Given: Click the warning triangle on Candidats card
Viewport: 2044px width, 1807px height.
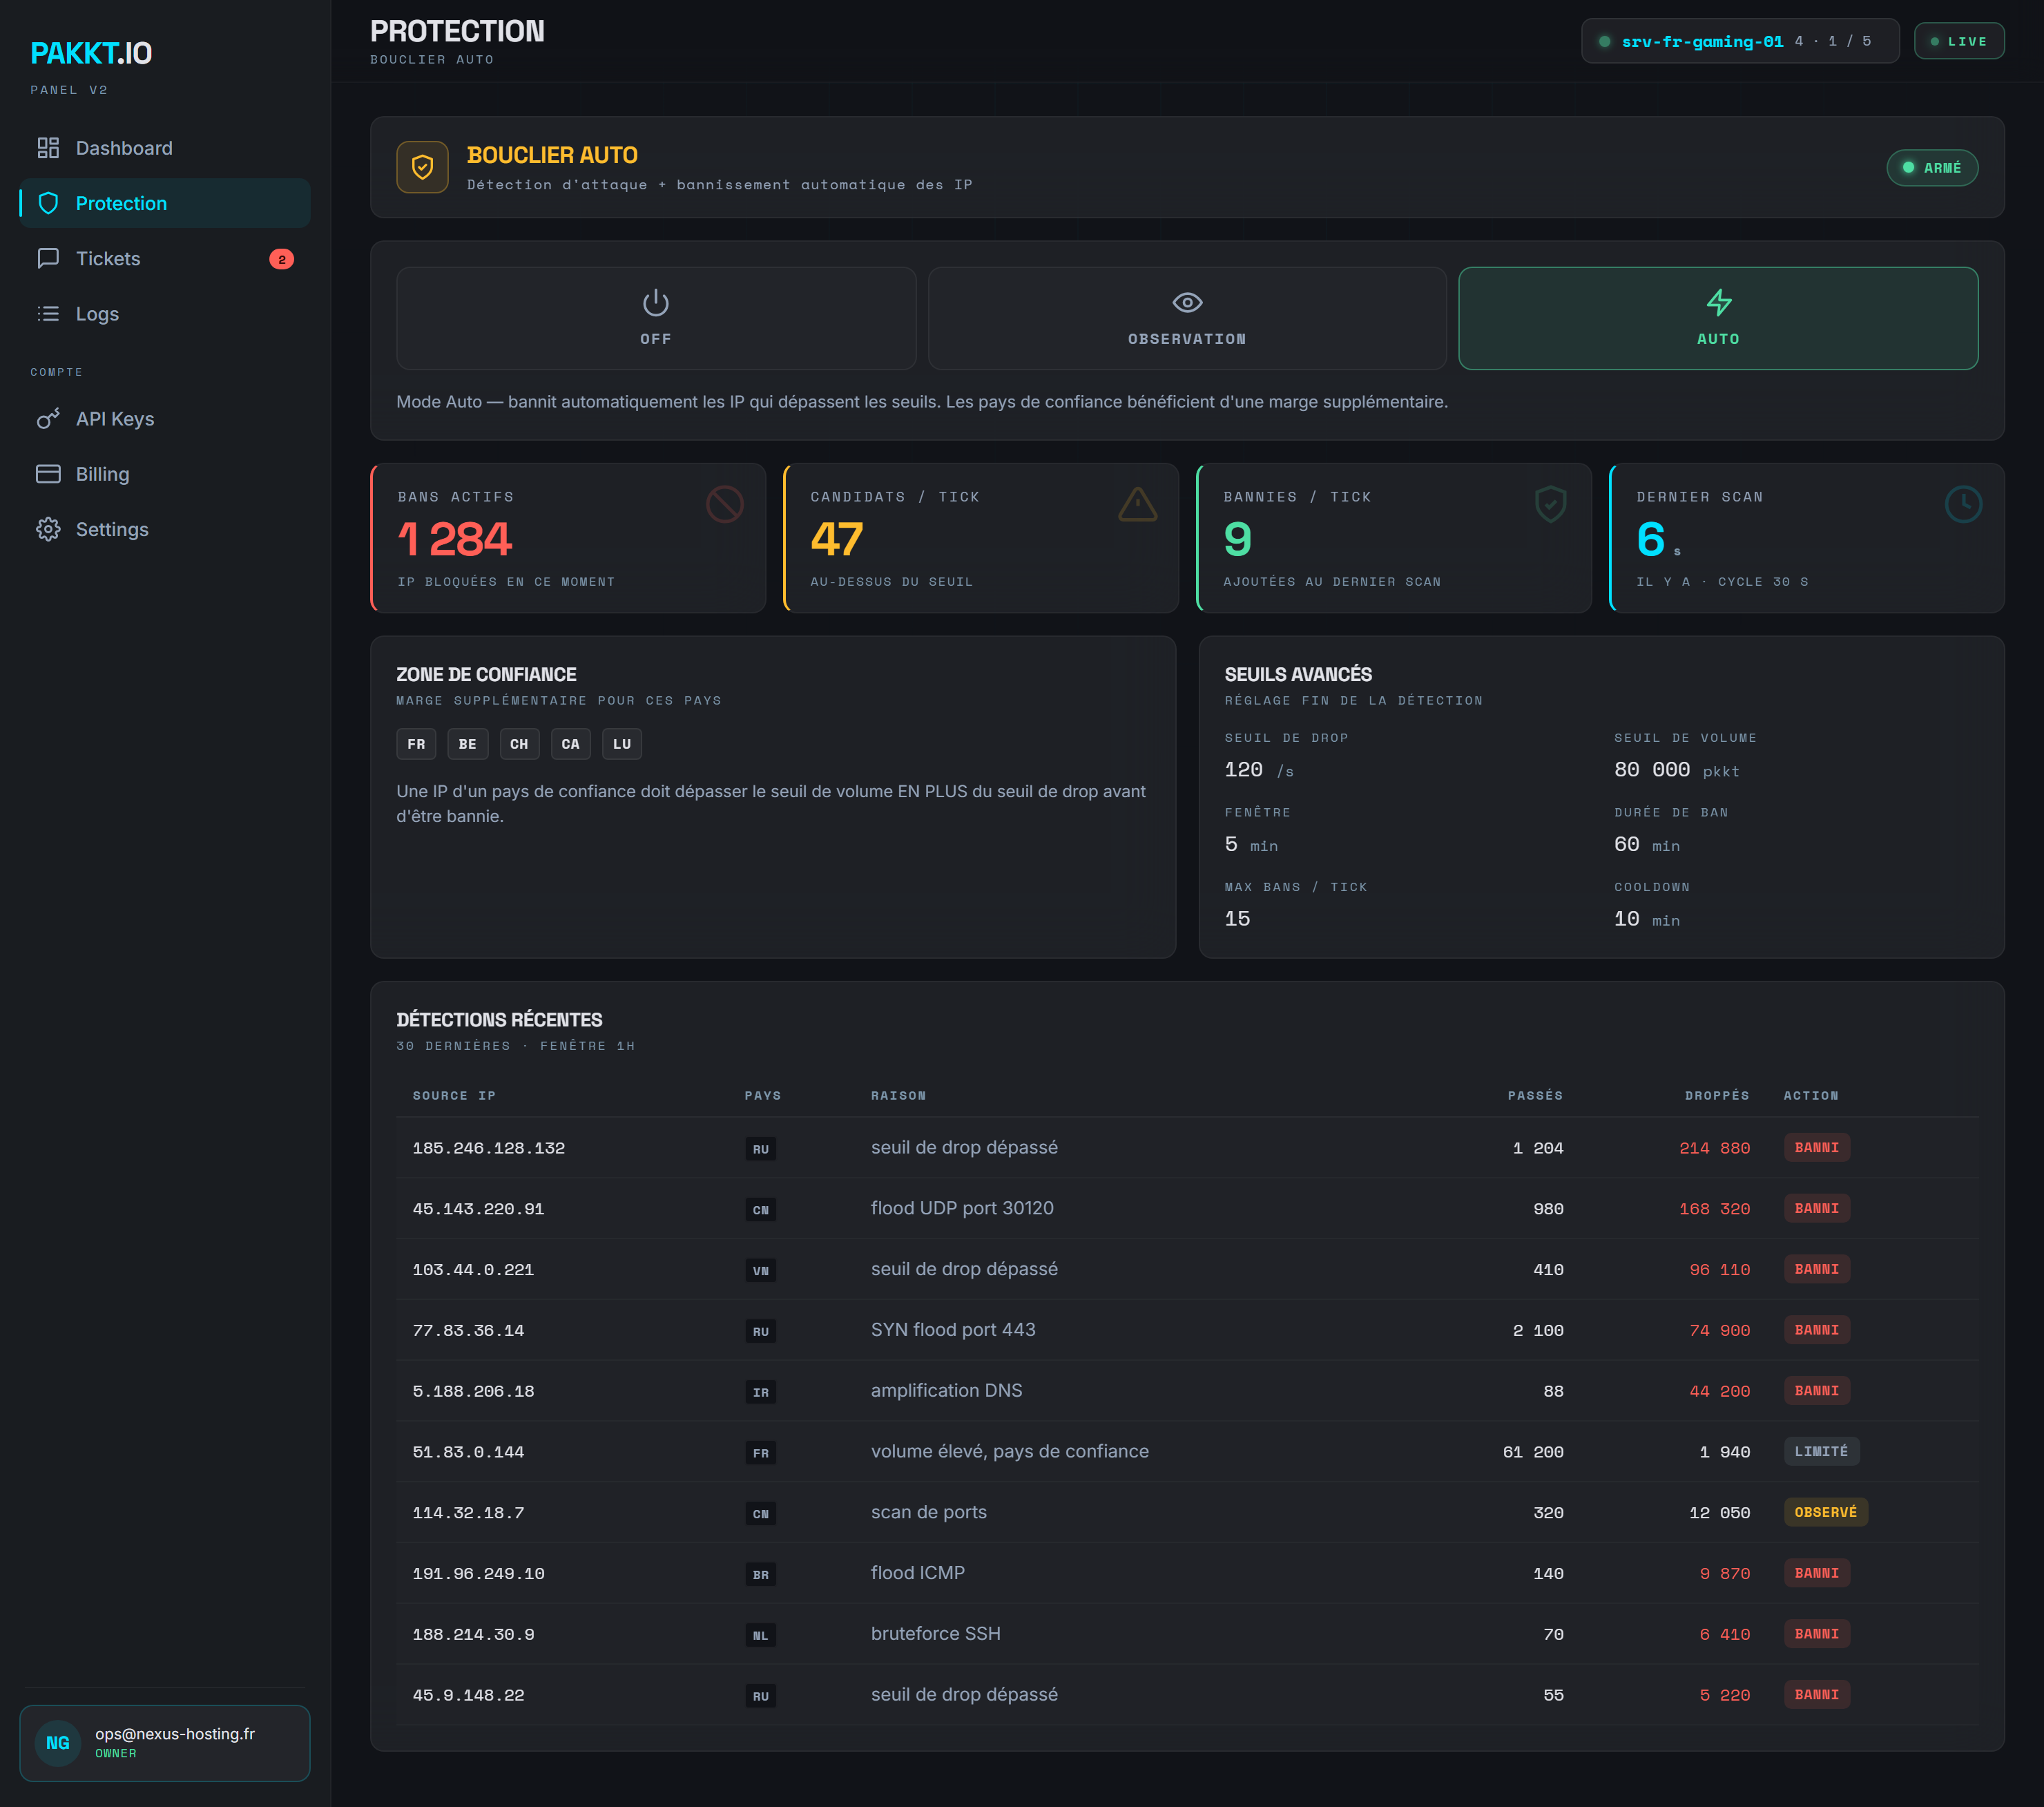Looking at the screenshot, I should 1138,504.
